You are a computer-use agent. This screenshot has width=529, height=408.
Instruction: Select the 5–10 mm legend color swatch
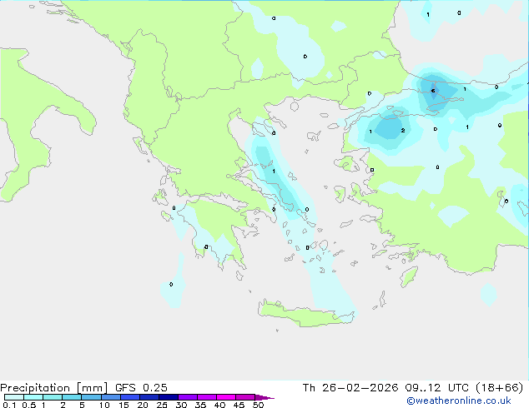coord(91,397)
